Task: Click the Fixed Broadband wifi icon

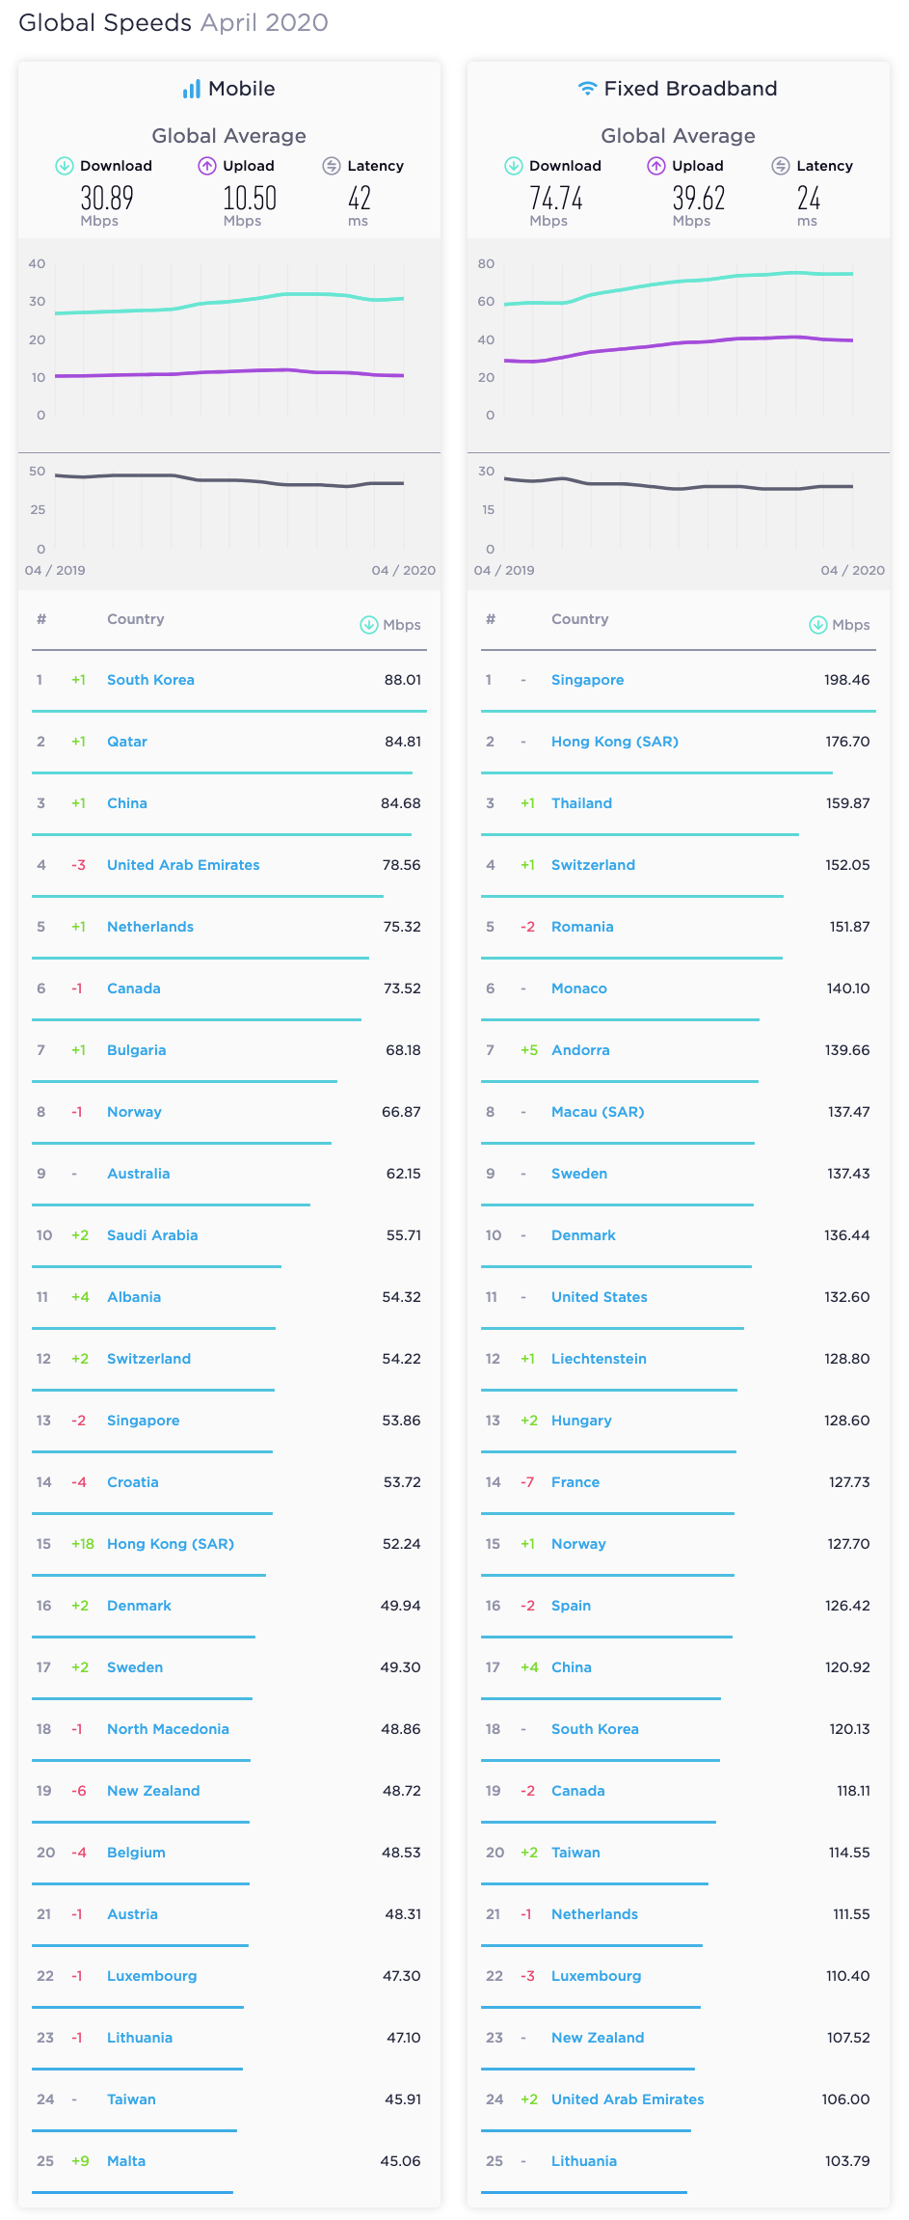Action: coord(587,89)
